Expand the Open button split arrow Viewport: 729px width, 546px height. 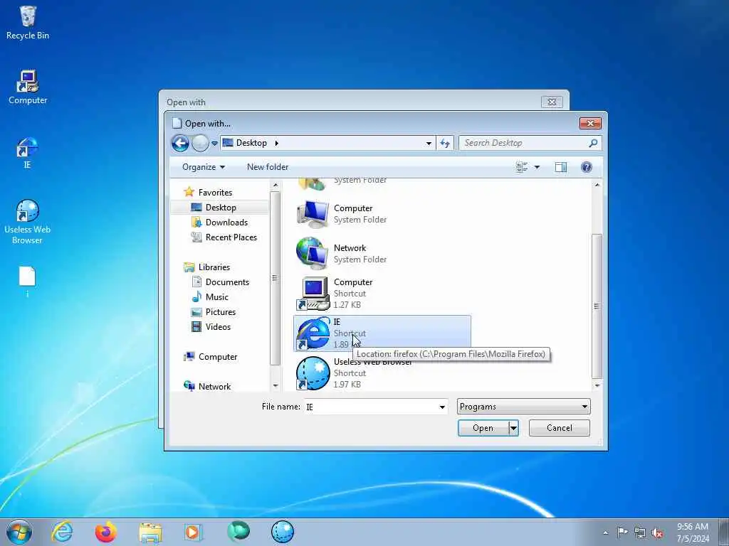coord(513,428)
